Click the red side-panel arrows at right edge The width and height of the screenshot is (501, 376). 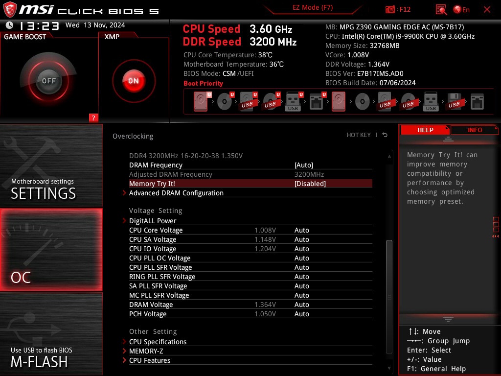tap(496, 236)
